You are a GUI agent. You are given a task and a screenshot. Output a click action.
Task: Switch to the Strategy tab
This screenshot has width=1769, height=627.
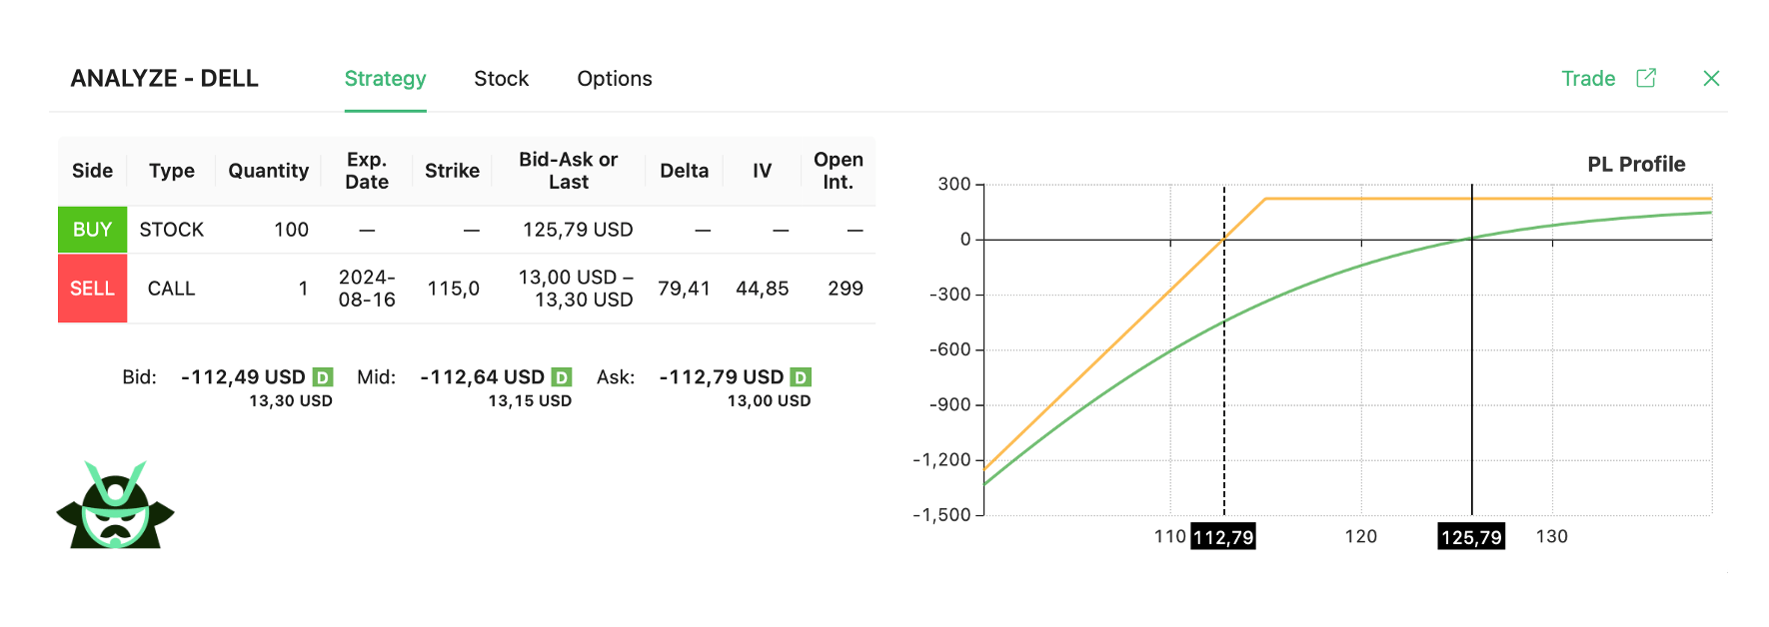385,79
